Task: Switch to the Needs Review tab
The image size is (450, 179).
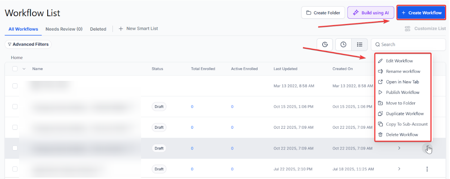Action: 64,29
